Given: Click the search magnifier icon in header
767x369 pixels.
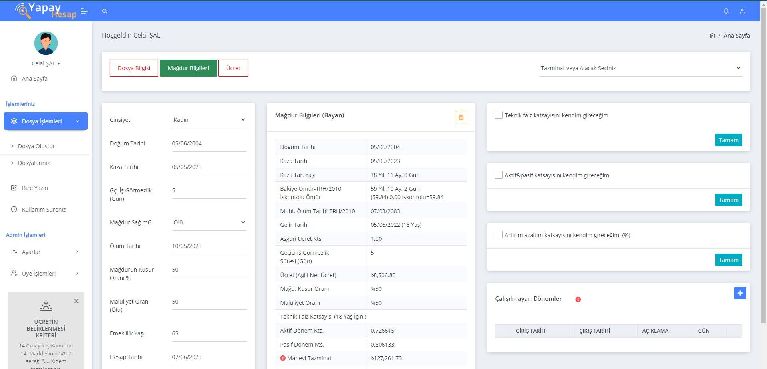Looking at the screenshot, I should (x=105, y=11).
